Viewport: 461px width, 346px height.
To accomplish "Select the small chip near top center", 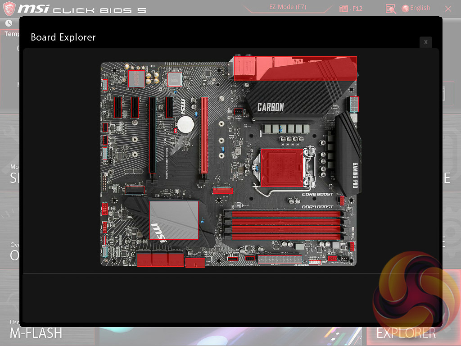I will coord(175,79).
